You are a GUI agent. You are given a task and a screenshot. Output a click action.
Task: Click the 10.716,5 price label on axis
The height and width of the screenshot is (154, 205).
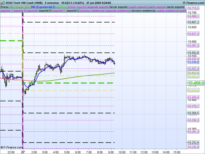(193, 8)
